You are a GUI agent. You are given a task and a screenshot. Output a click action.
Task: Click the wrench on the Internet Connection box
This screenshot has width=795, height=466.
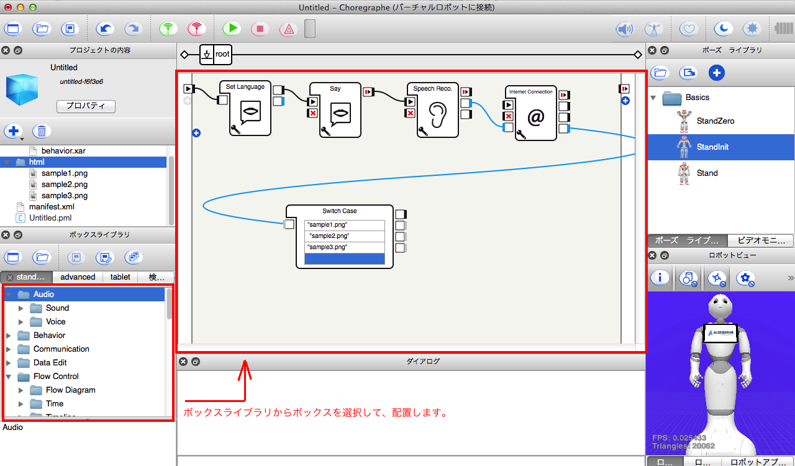click(x=520, y=134)
